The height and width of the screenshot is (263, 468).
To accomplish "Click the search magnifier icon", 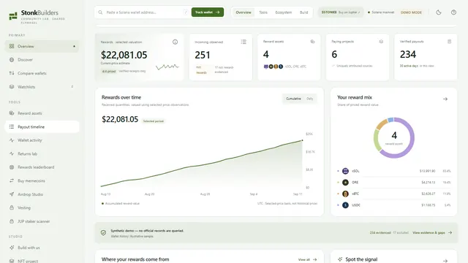I will (100, 12).
